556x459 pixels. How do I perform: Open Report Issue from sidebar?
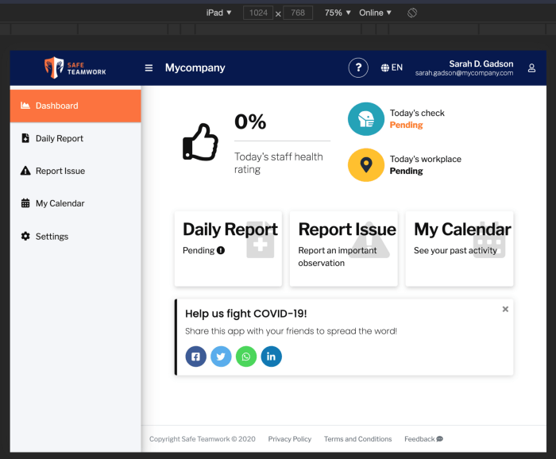point(60,171)
